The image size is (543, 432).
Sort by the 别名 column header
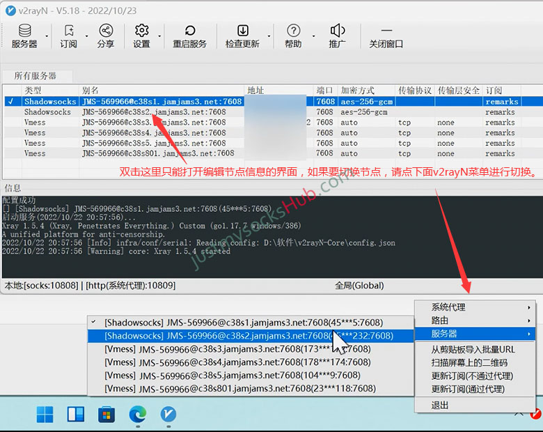click(162, 91)
